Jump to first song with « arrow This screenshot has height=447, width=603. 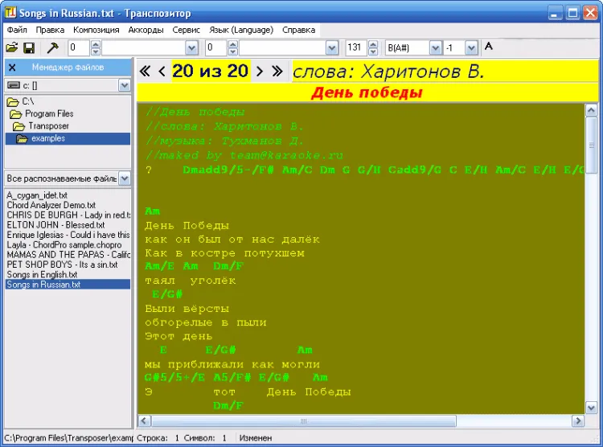tap(145, 72)
